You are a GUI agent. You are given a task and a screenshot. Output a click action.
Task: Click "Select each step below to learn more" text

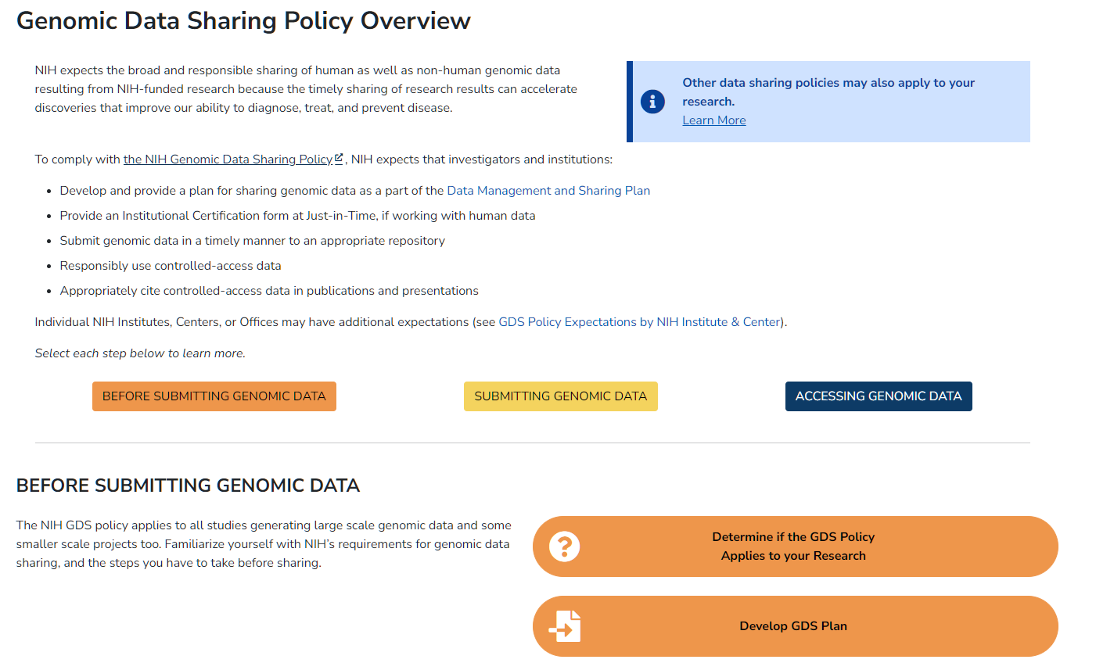pyautogui.click(x=140, y=353)
